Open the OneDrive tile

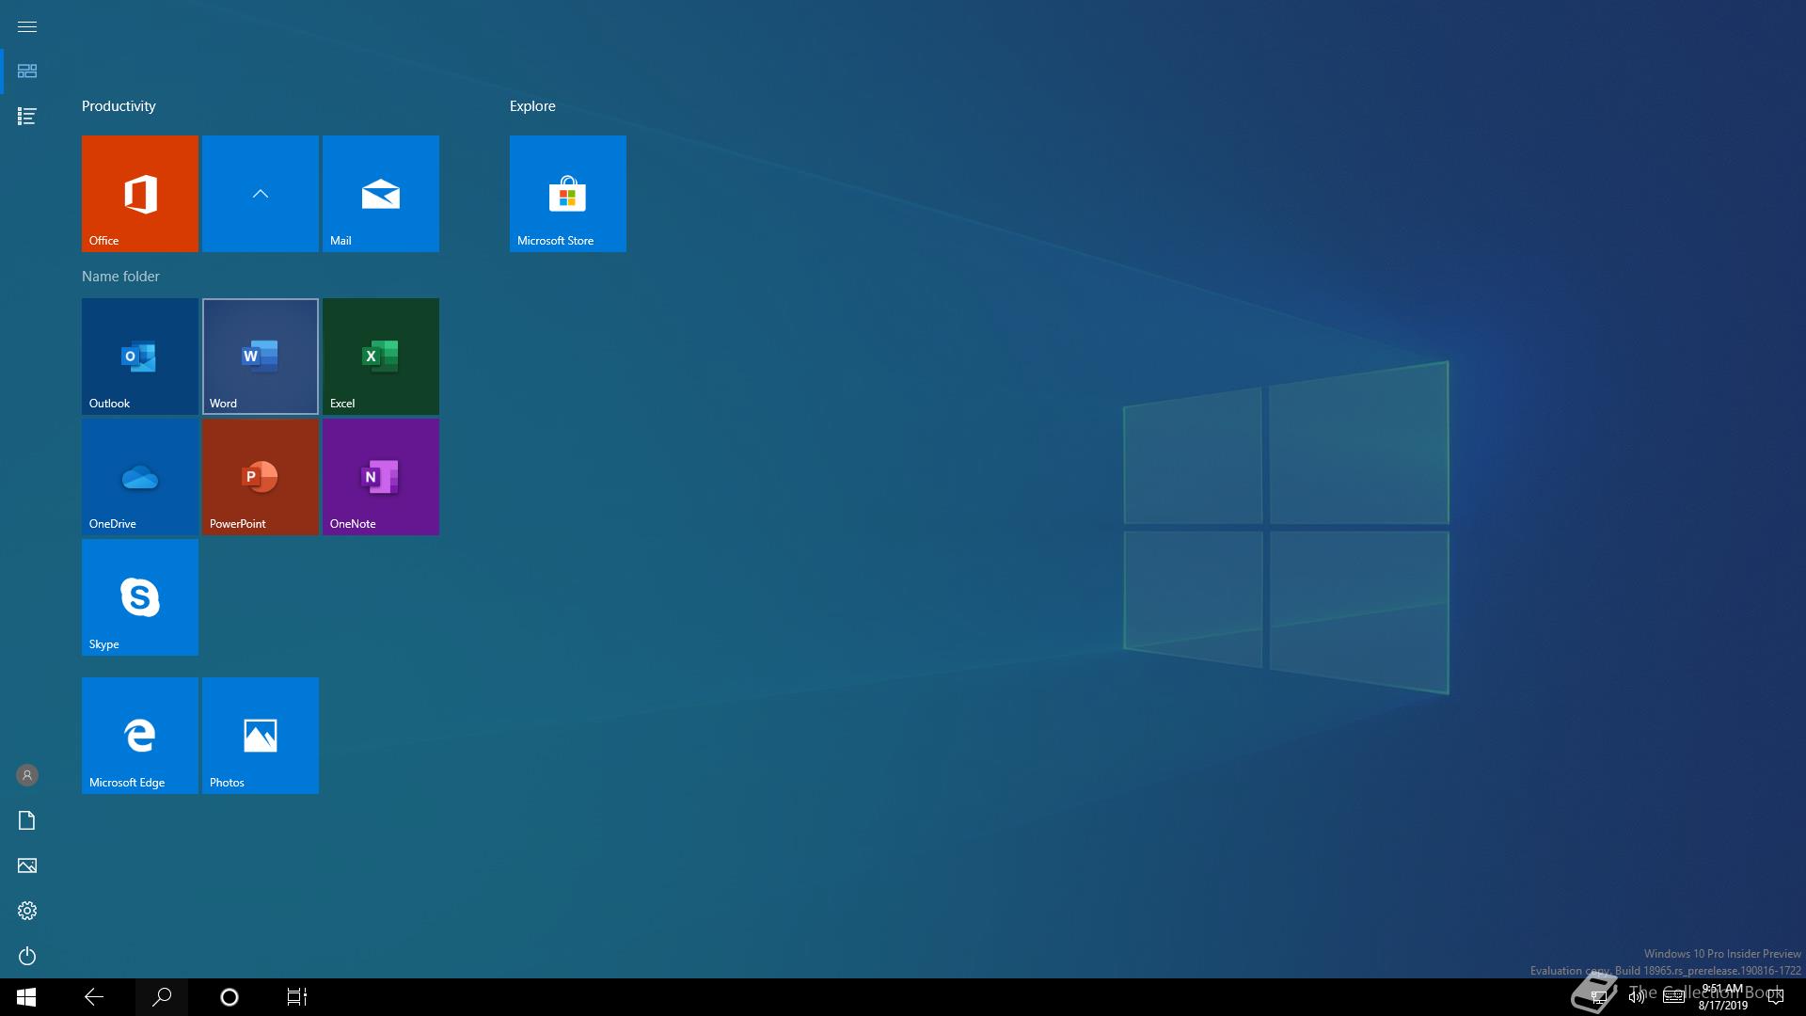140,477
